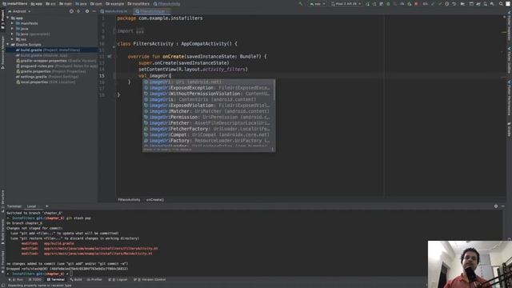Choose imageUriCompat completion suggestion
This screenshot has width=512, height=288.
pyautogui.click(x=208, y=134)
